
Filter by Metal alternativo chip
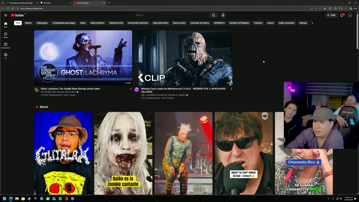pyautogui.click(x=160, y=23)
